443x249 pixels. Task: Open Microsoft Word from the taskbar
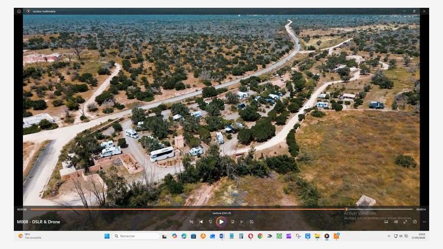[x=222, y=236]
